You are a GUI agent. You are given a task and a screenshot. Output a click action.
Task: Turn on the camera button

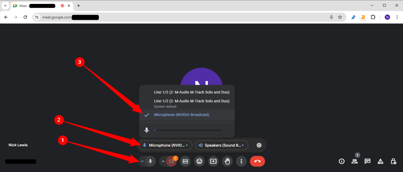171,161
